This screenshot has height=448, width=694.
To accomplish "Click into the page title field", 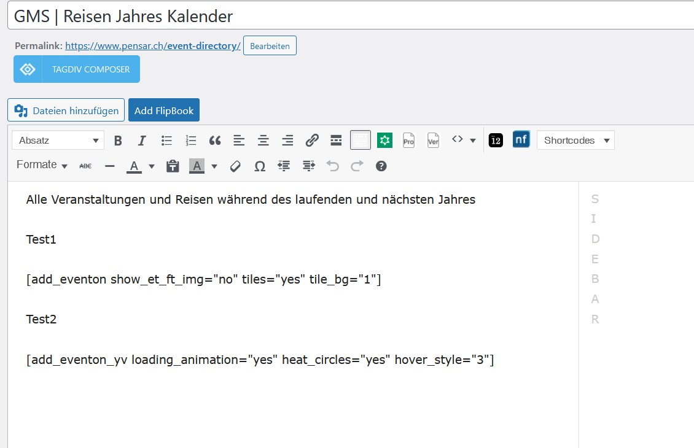I will tap(351, 16).
